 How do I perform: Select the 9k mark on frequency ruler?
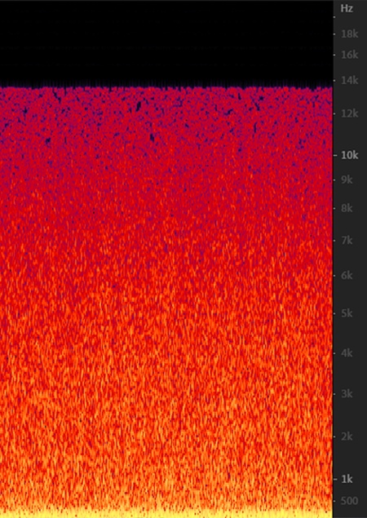click(x=348, y=180)
